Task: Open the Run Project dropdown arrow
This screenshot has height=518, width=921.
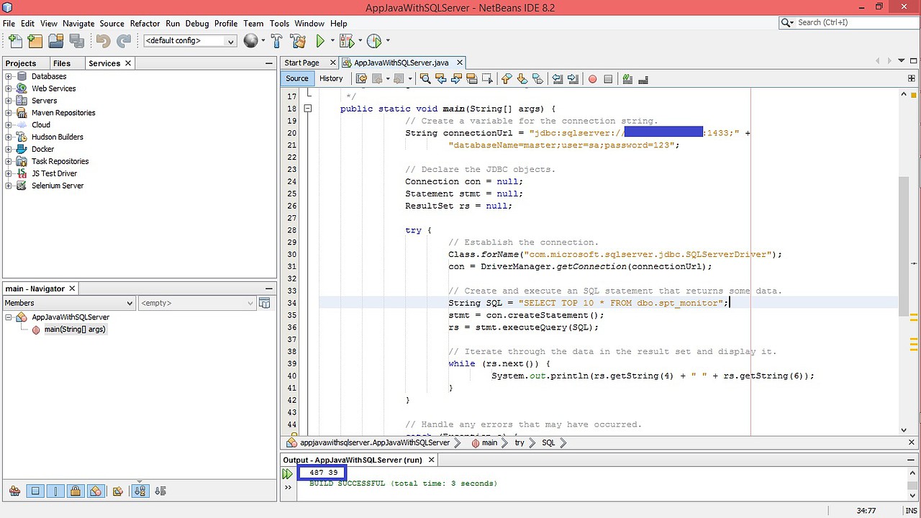Action: [x=332, y=41]
